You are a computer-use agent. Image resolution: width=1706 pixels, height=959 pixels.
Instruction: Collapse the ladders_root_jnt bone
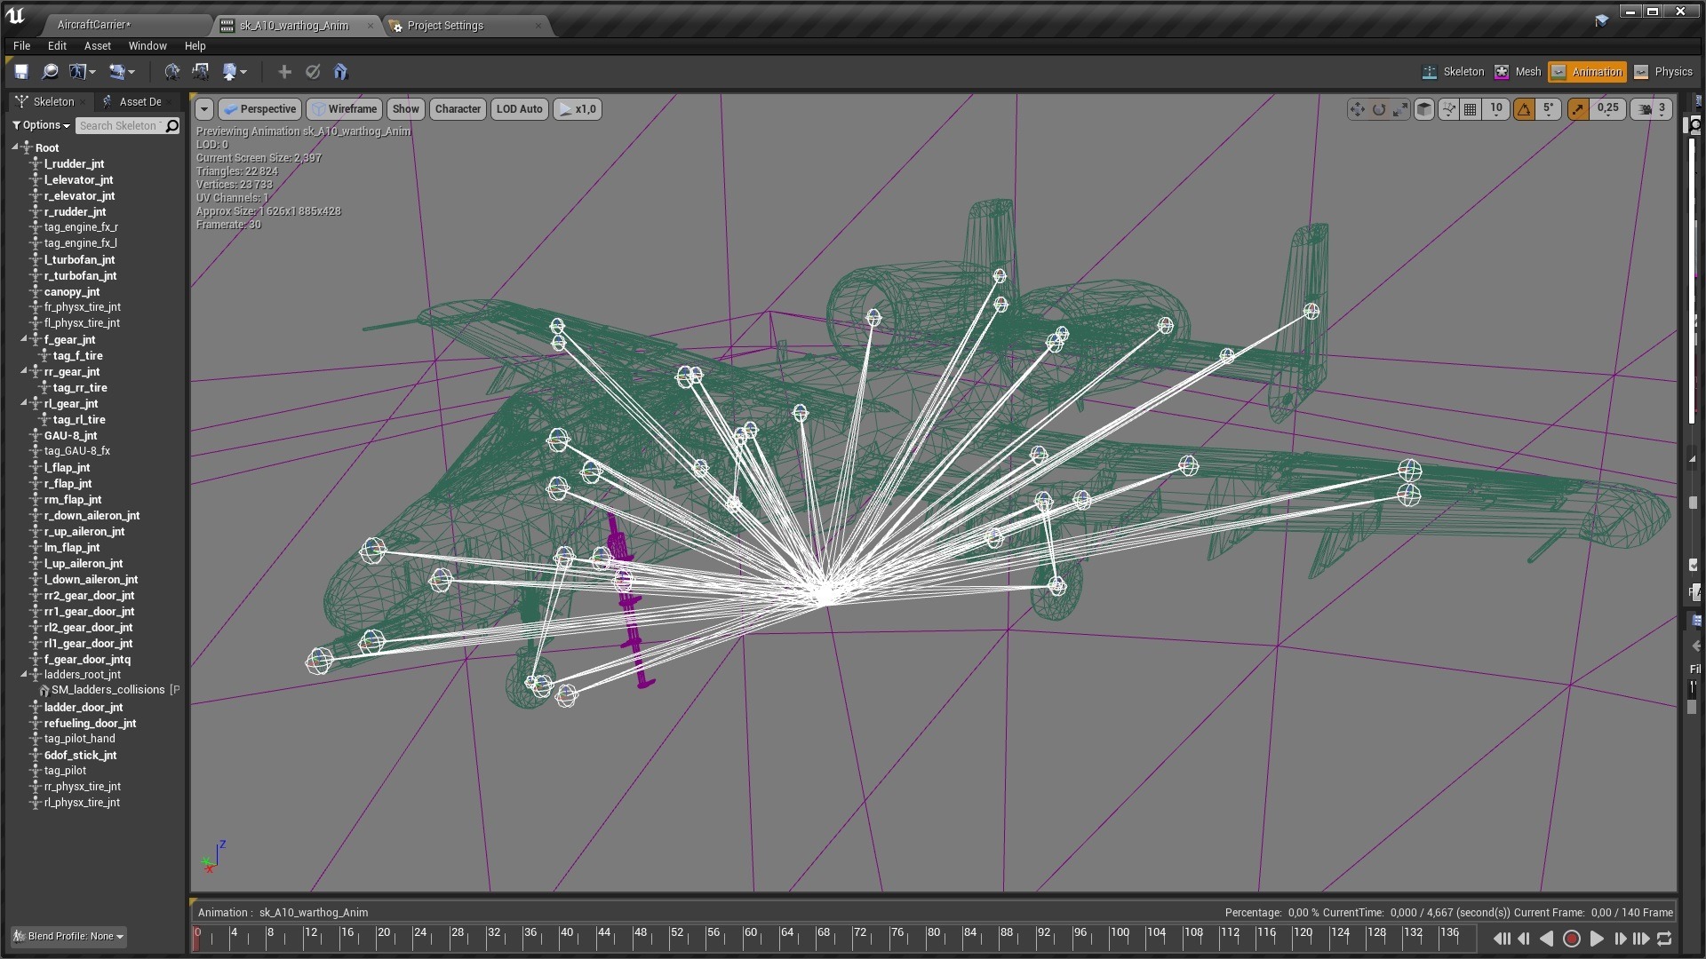click(24, 674)
